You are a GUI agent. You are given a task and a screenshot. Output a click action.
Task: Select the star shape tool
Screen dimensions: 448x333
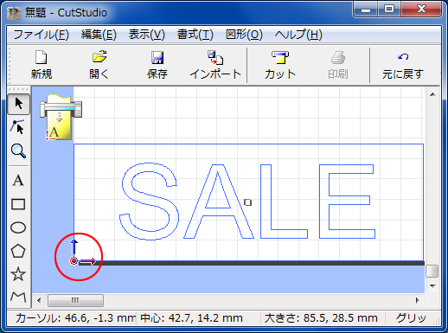[x=18, y=274]
